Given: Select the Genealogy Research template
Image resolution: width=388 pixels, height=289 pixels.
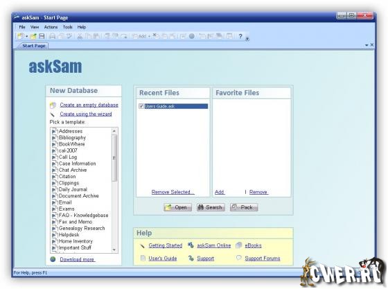Looking at the screenshot, I should coord(82,228).
